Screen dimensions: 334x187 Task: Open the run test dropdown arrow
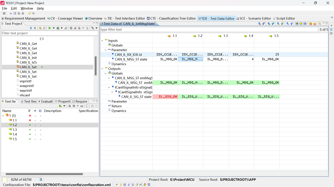54,28
